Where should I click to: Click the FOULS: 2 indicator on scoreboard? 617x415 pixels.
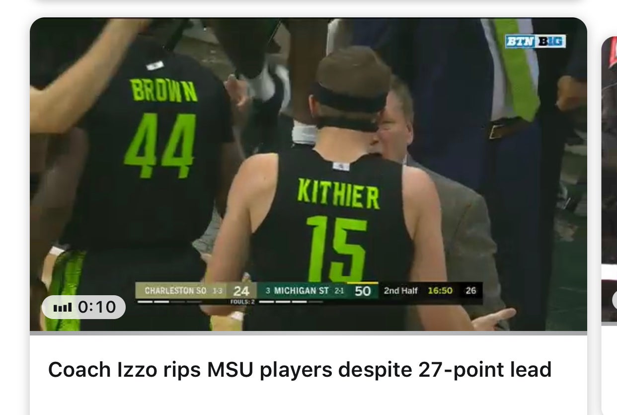242,302
